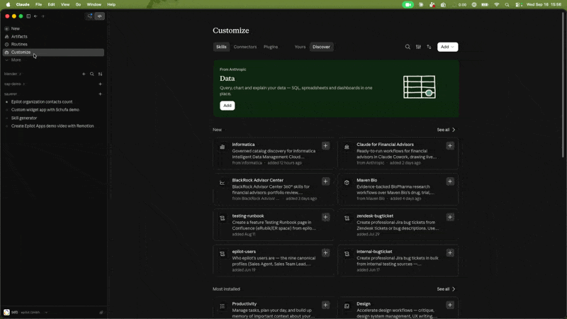
Task: Open the Edit menu
Action: pos(51,5)
